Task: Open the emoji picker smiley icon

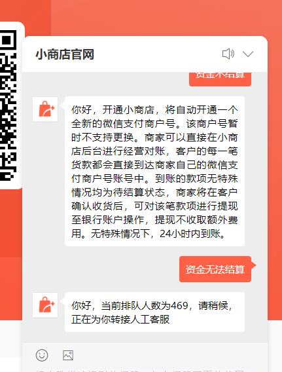Action: pos(42,355)
